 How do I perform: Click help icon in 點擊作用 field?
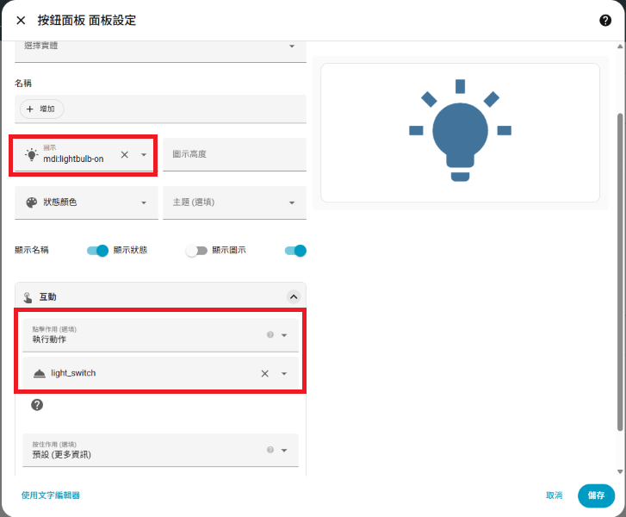(270, 334)
